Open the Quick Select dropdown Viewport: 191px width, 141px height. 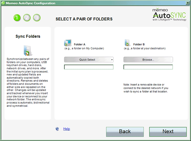point(89,59)
